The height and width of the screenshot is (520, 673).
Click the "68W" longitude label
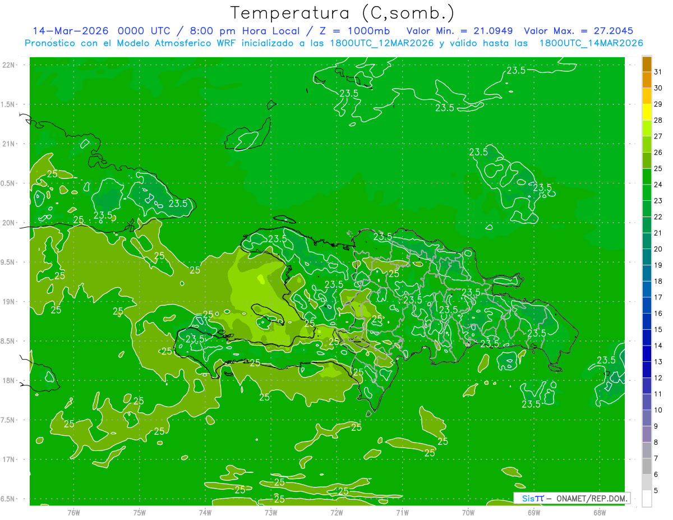600,512
